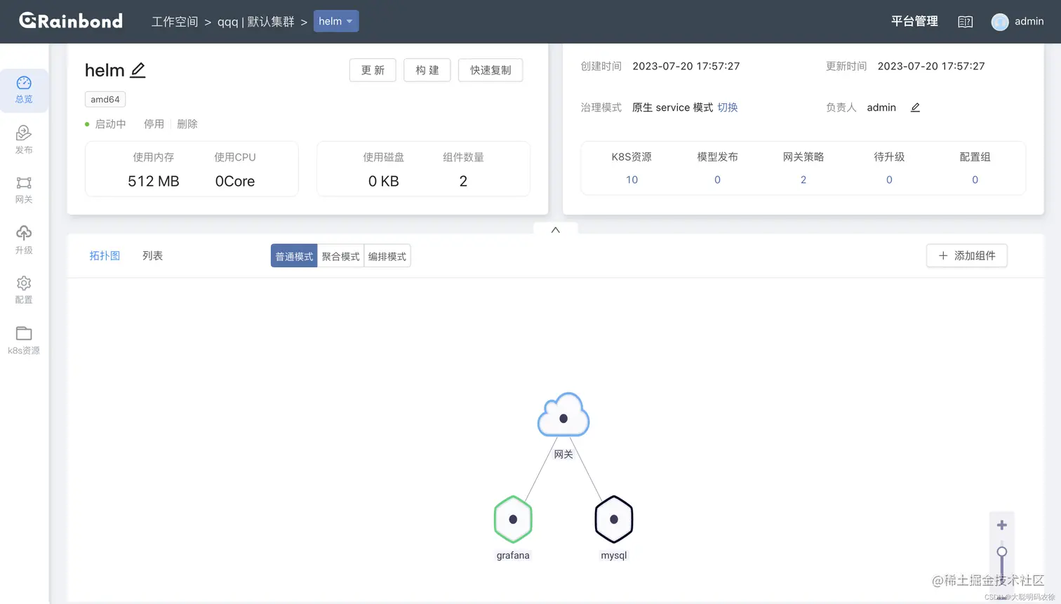Open the K8S资源 count 10
Image resolution: width=1061 pixels, height=604 pixels.
coord(632,180)
